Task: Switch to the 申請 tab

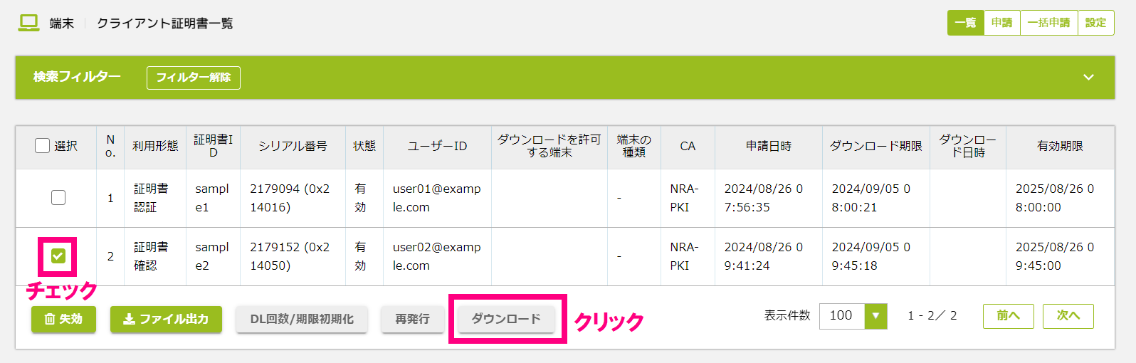Action: click(1002, 23)
